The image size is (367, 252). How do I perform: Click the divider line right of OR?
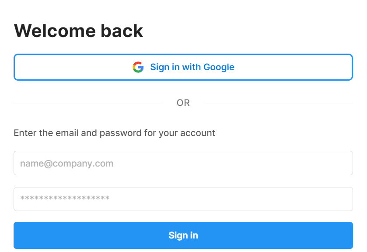[279, 103]
